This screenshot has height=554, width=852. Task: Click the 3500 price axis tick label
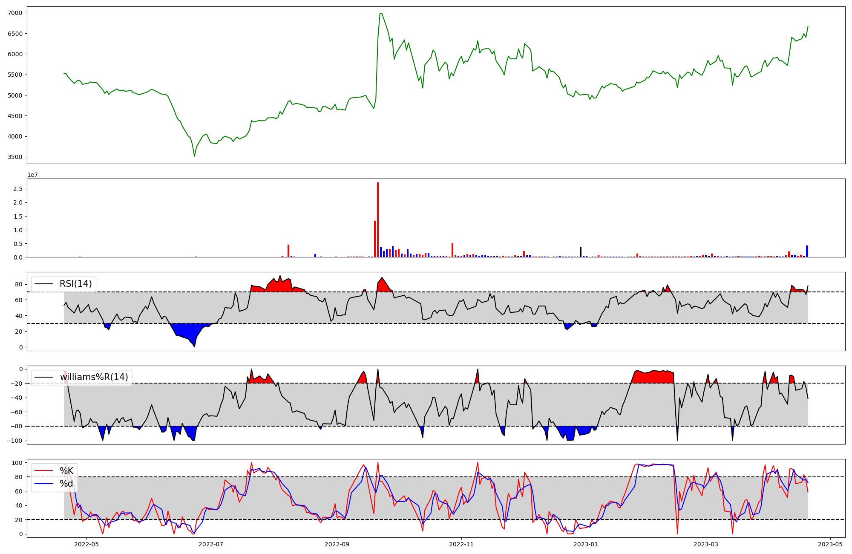(15, 157)
